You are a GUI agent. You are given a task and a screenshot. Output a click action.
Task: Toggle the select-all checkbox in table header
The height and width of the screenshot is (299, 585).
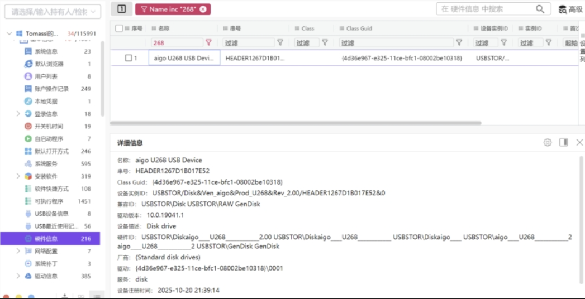click(118, 28)
